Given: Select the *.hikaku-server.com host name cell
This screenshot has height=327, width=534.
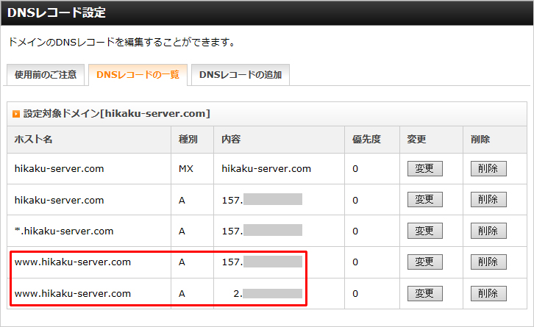Looking at the screenshot, I should (x=64, y=231).
